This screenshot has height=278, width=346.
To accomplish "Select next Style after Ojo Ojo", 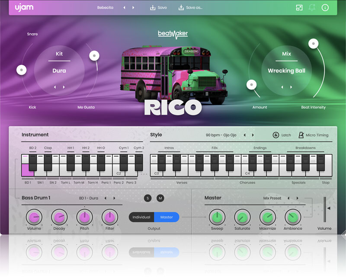I will (x=253, y=135).
